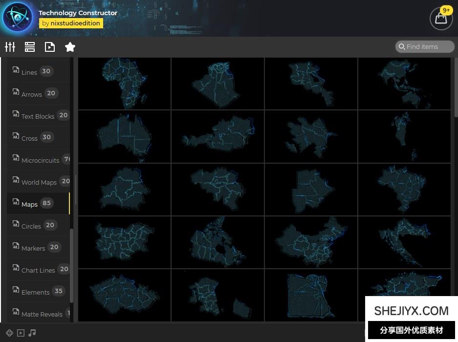Select the Lines category
Viewport: 458px width, 342px height.
pyautogui.click(x=29, y=72)
